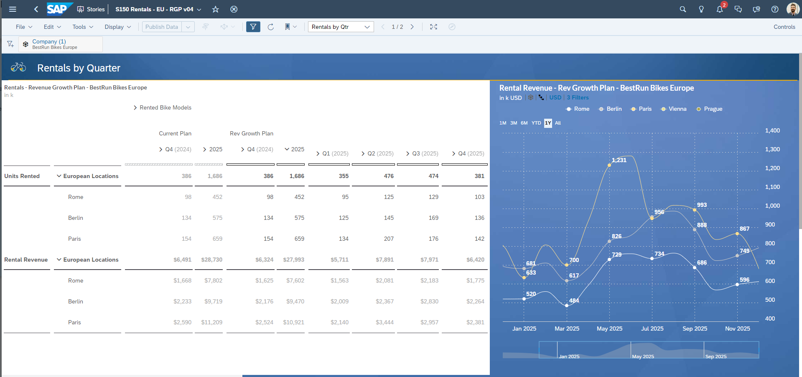Toggle Prague series in chart legend
Viewport: 802px width, 377px height.
pos(709,109)
